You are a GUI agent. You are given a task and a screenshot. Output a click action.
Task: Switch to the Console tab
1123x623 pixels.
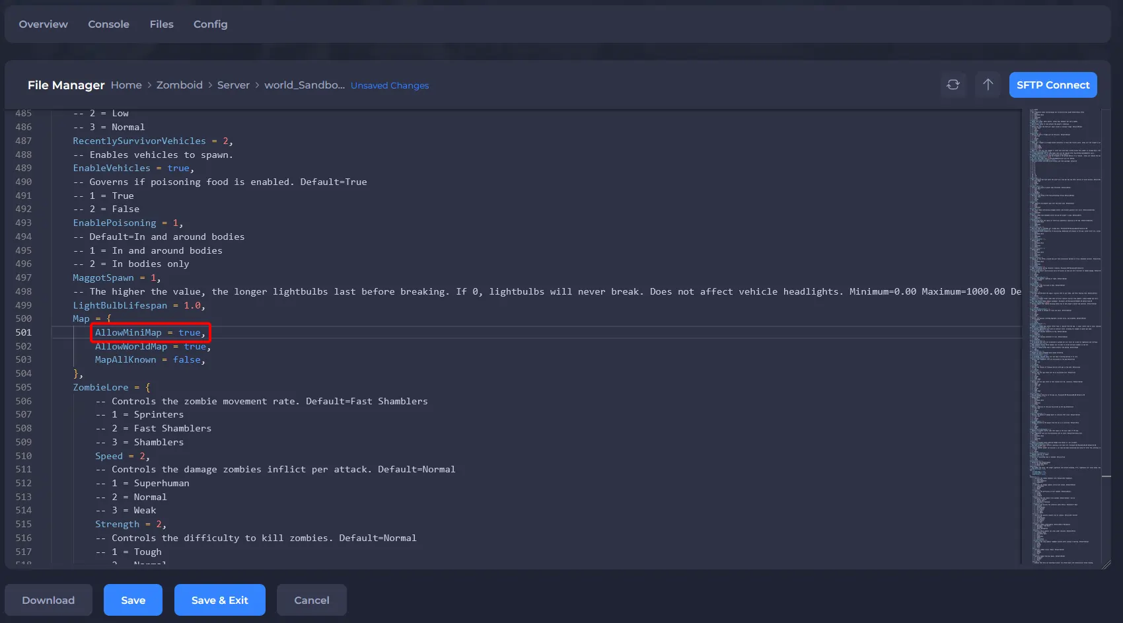click(108, 24)
